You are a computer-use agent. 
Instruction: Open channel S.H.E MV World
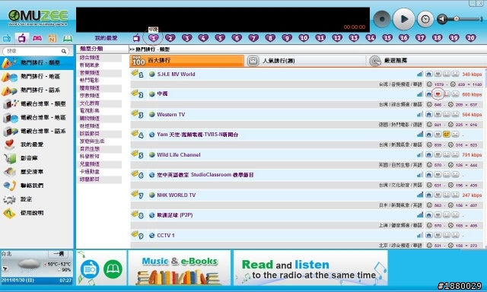(x=176, y=75)
